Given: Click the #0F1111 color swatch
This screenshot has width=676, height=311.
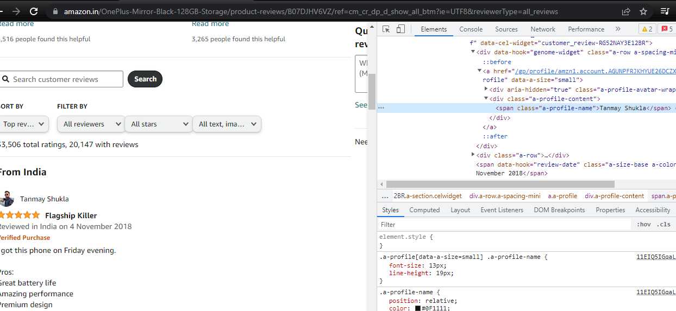Looking at the screenshot, I should (418, 308).
